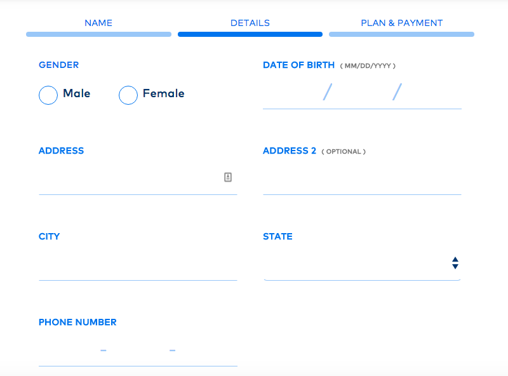Click the contact autofill icon in Address field
The height and width of the screenshot is (376, 508).
pyautogui.click(x=228, y=177)
